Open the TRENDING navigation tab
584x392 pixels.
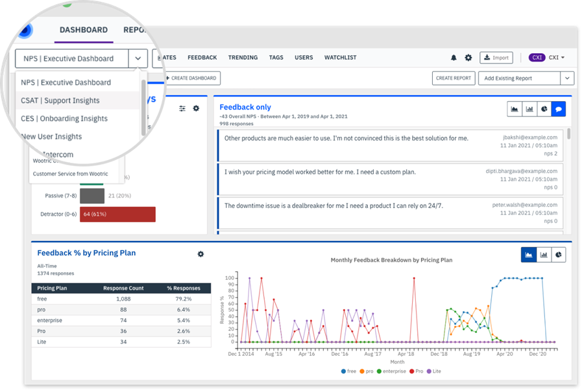243,58
